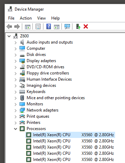The width and height of the screenshot is (125, 163).
Task: Select the Print queues label
Action: click(x=38, y=116)
